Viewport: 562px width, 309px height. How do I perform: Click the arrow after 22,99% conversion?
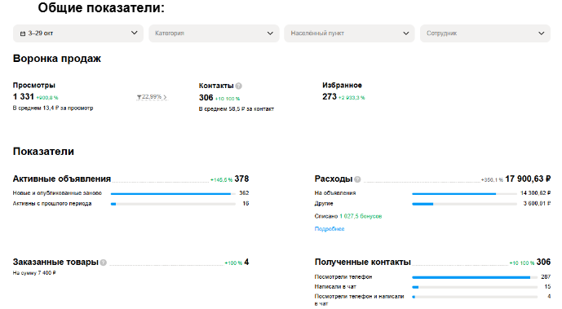pyautogui.click(x=165, y=97)
